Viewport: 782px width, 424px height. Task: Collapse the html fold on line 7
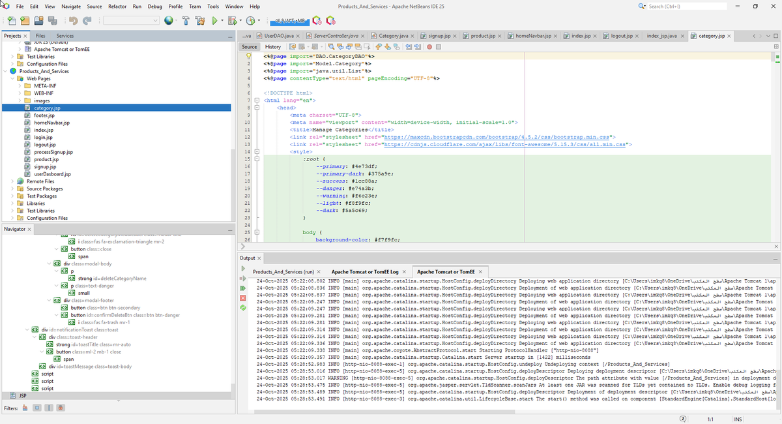[257, 100]
